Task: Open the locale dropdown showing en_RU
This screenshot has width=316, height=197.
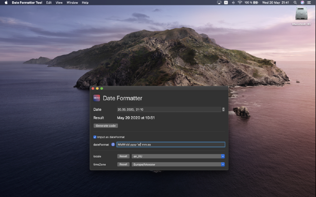Action: (178, 156)
